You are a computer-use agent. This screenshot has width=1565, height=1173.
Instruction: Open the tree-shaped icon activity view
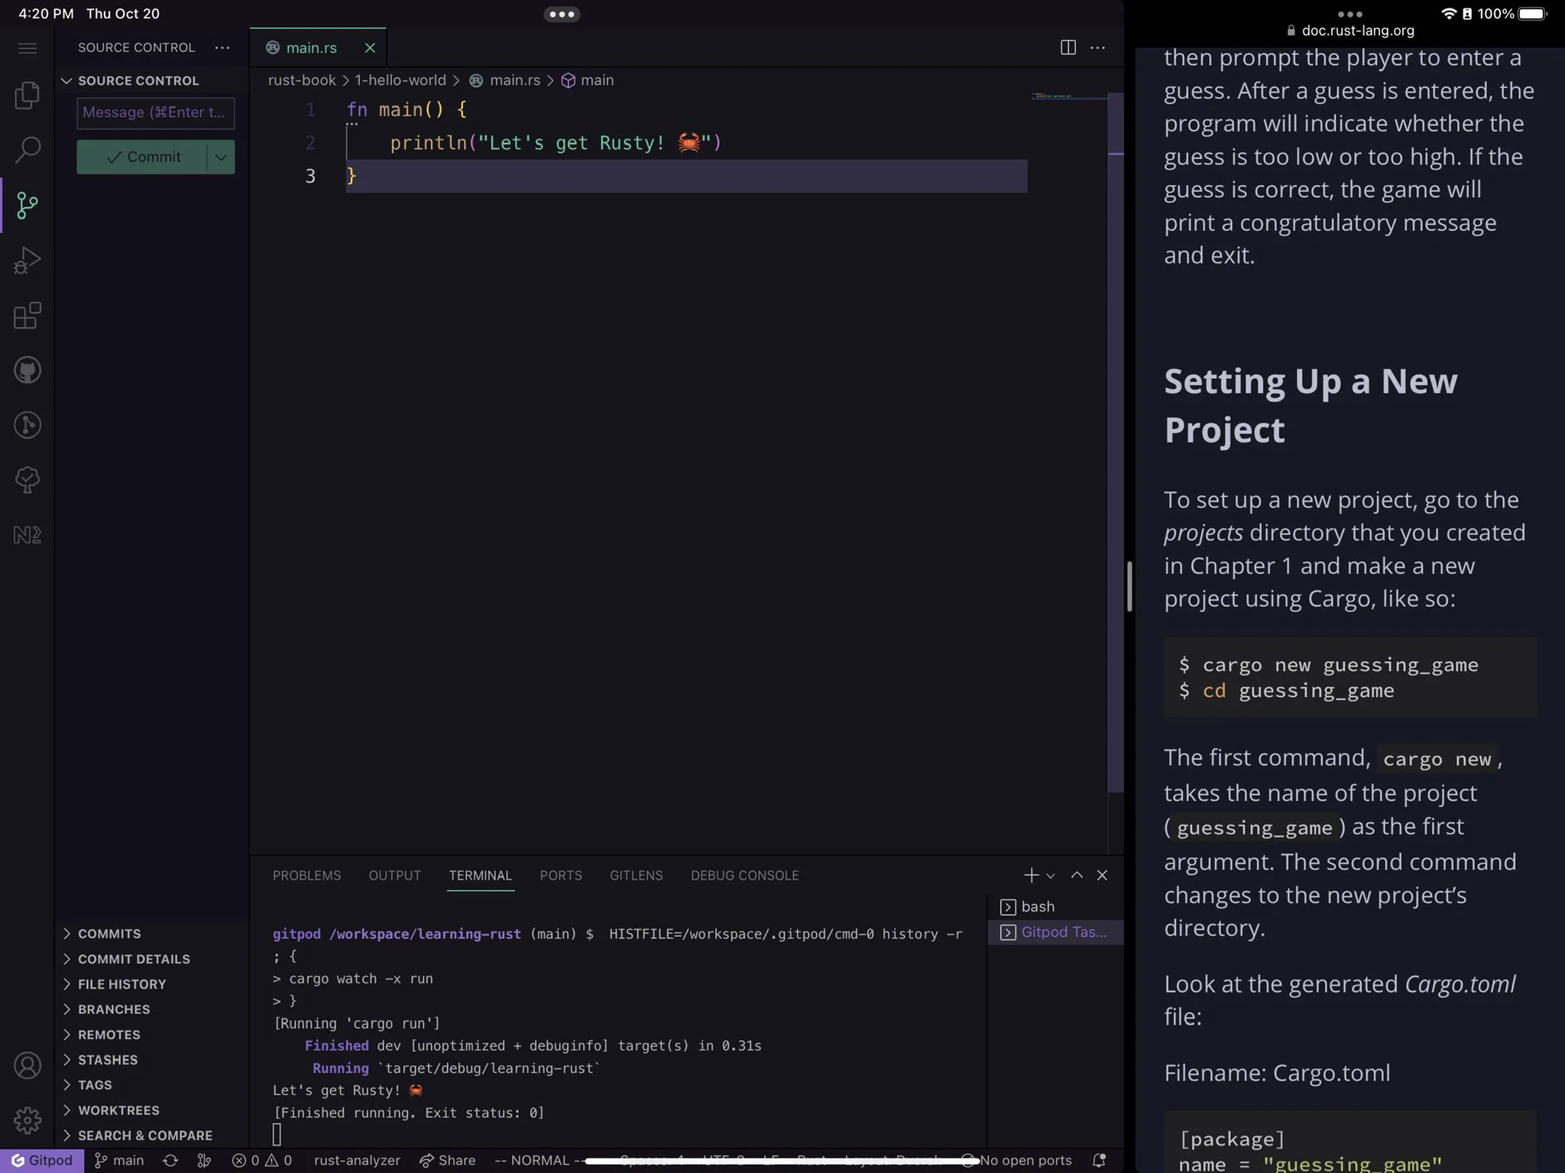pyautogui.click(x=28, y=480)
